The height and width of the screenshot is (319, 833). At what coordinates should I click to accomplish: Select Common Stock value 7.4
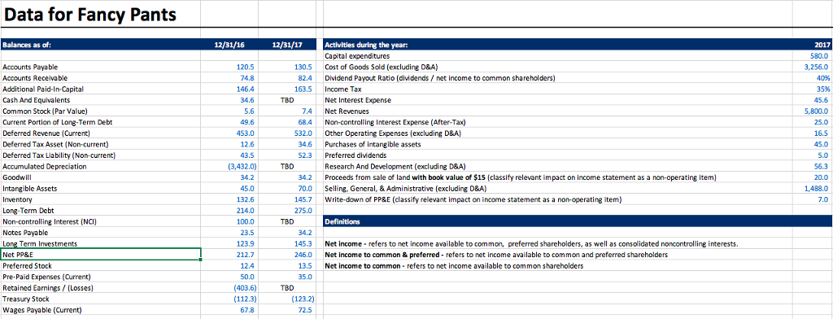coord(287,111)
